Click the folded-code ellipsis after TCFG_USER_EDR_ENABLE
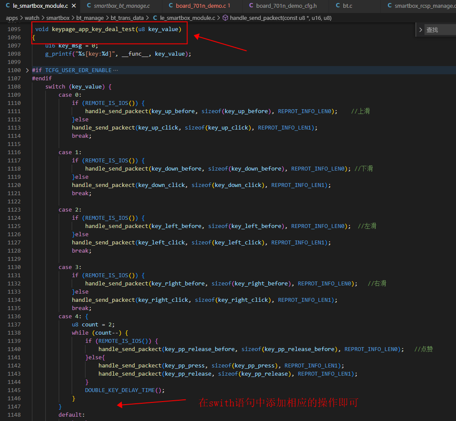The image size is (456, 421). click(x=115, y=70)
